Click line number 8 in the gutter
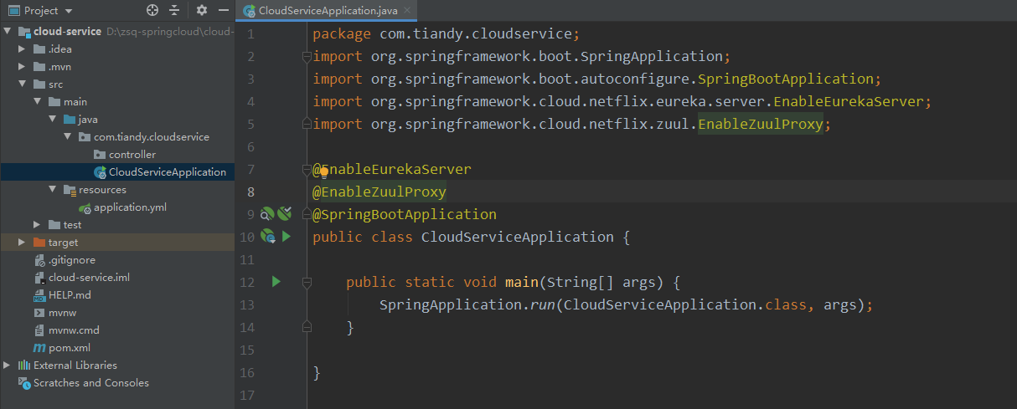The width and height of the screenshot is (1017, 409). 250,192
